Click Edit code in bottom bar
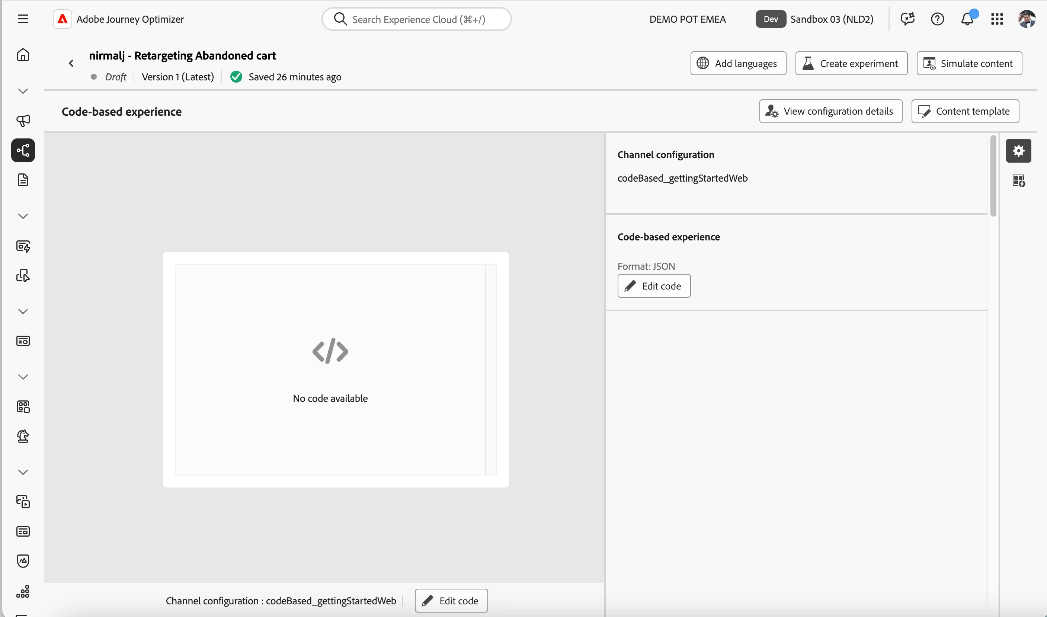 pyautogui.click(x=451, y=600)
